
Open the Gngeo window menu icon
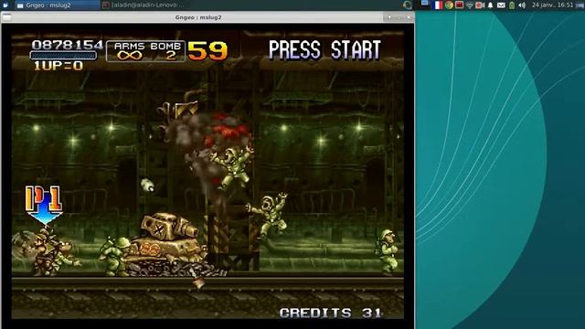click(x=6, y=16)
